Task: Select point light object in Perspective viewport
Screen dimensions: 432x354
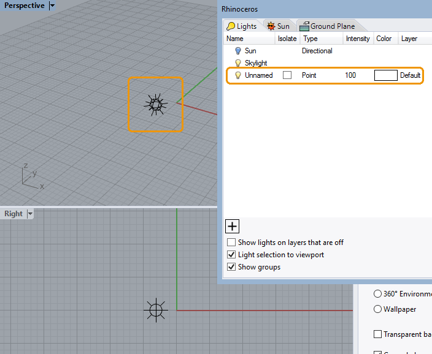Action: click(x=156, y=105)
